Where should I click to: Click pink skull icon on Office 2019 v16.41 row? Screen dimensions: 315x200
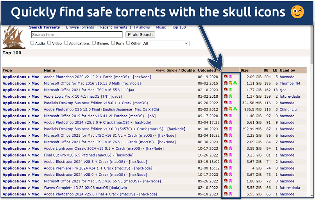click(231, 116)
